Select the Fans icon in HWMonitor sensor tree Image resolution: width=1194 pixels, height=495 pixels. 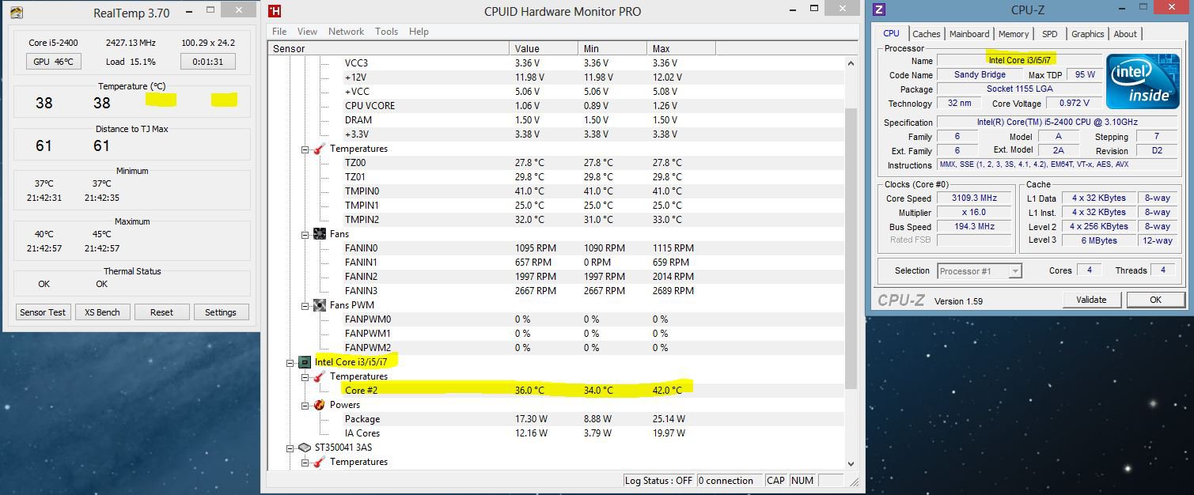pos(318,234)
